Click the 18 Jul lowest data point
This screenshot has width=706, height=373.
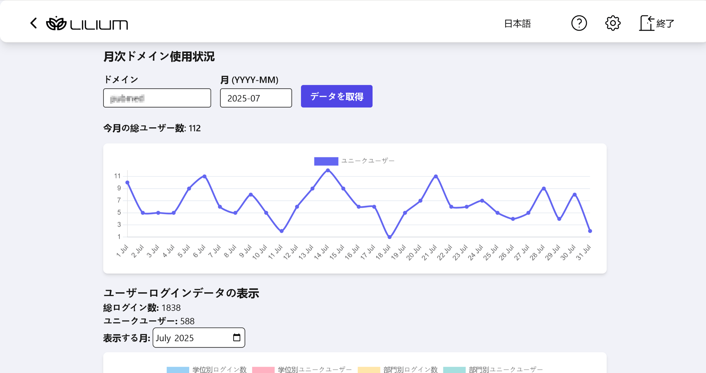390,237
